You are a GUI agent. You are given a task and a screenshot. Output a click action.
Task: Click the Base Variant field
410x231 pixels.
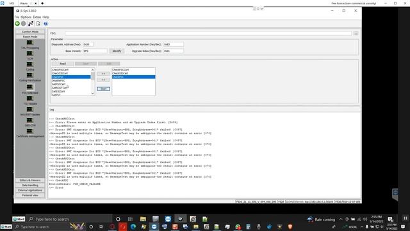(95, 51)
